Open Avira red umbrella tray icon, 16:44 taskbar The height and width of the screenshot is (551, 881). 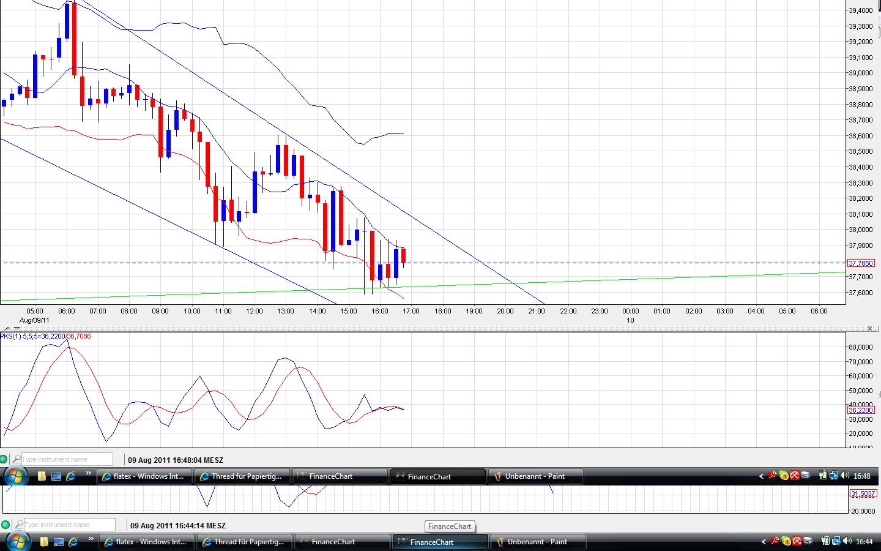click(797, 541)
